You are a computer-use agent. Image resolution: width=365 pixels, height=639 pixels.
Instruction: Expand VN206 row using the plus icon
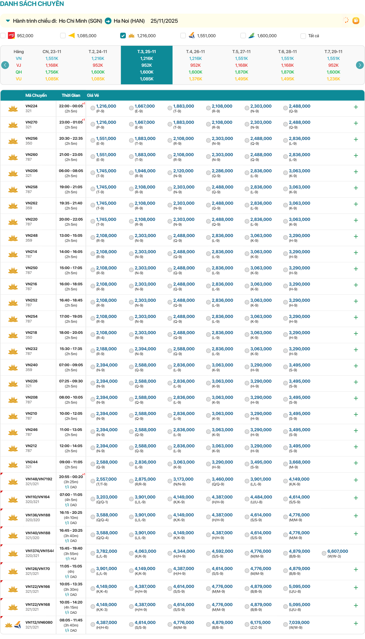pos(356,172)
